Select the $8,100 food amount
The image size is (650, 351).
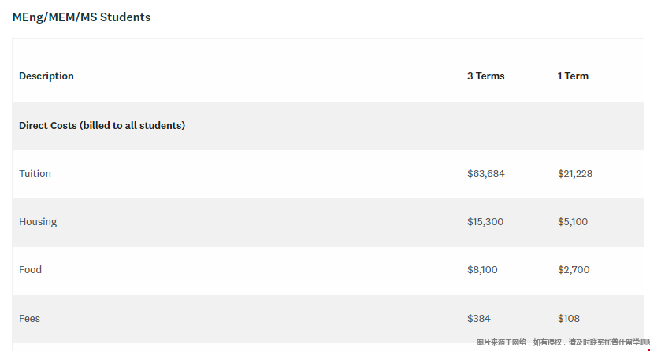coord(482,270)
